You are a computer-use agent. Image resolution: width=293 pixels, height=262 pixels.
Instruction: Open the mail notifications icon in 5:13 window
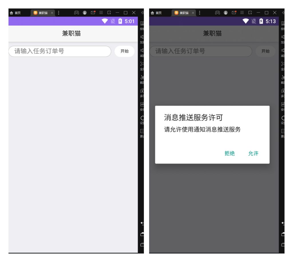234,13
